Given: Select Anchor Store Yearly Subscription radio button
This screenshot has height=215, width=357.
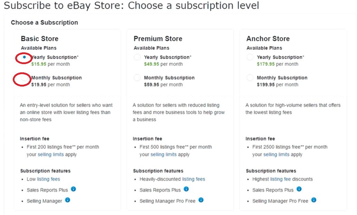Looking at the screenshot, I should click(250, 57).
